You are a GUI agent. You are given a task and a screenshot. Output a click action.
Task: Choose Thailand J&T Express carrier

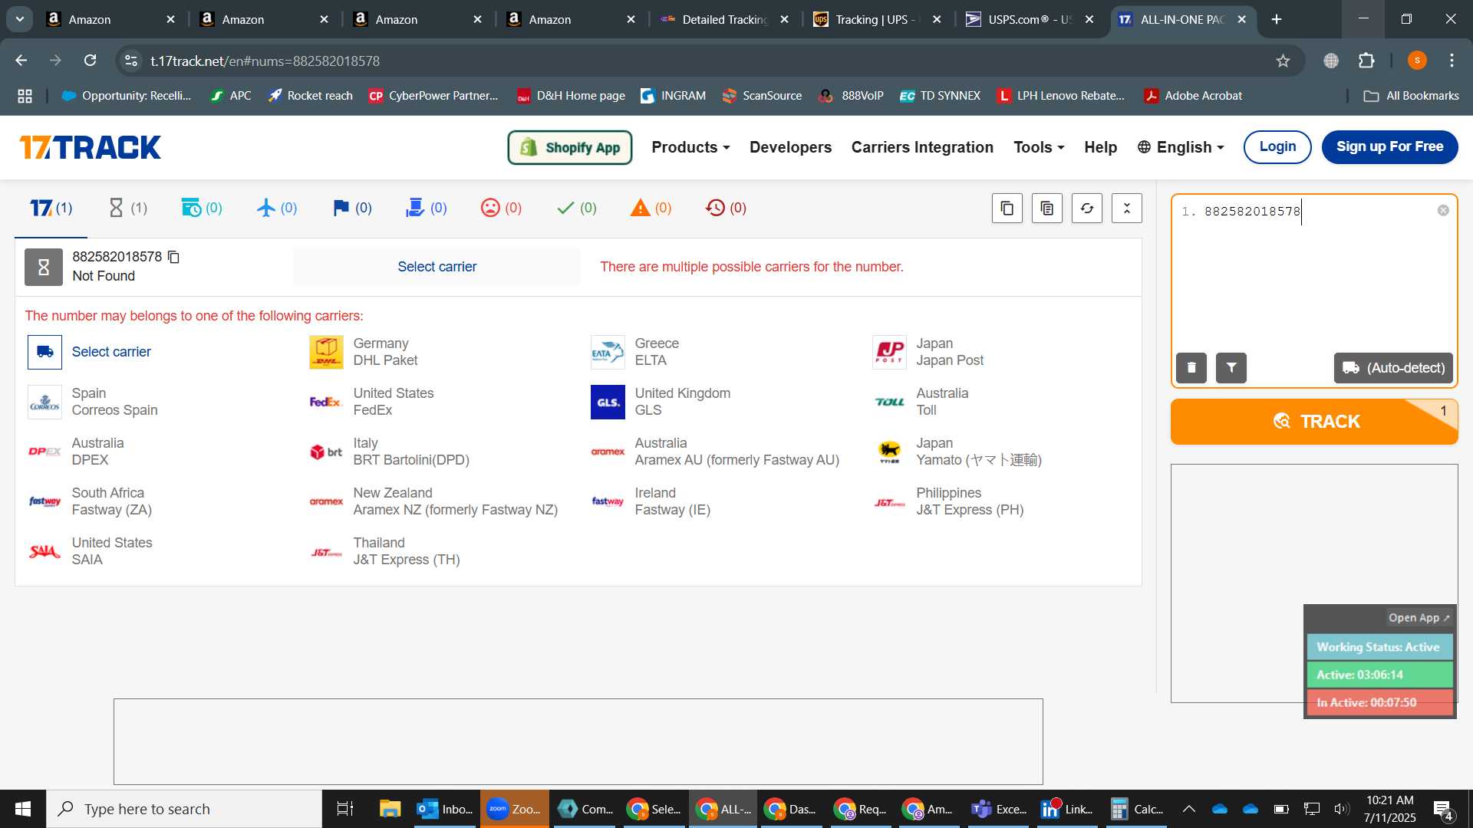click(x=385, y=551)
